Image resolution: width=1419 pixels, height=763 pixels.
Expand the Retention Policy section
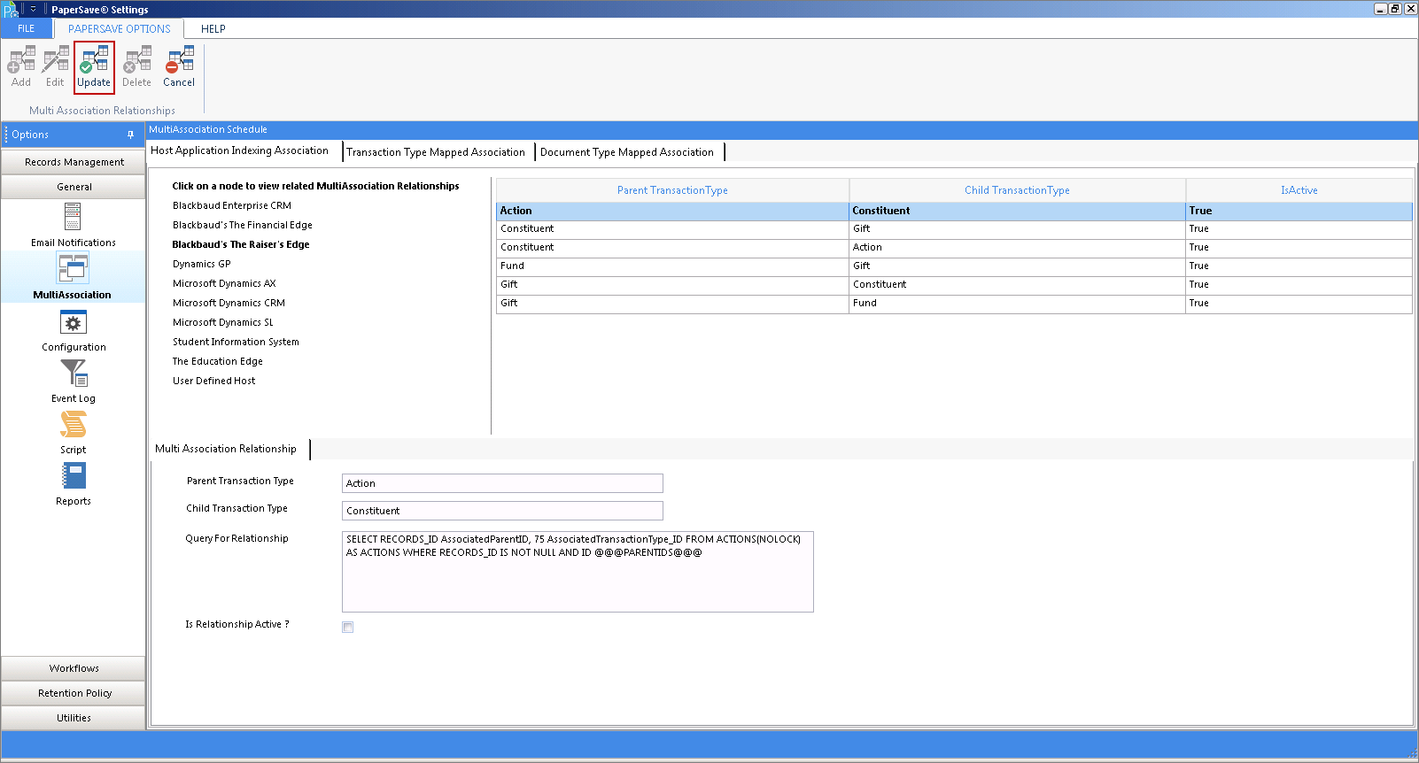[74, 693]
